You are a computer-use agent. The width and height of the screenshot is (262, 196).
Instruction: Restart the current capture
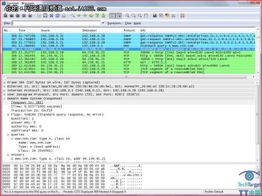(x=30, y=16)
